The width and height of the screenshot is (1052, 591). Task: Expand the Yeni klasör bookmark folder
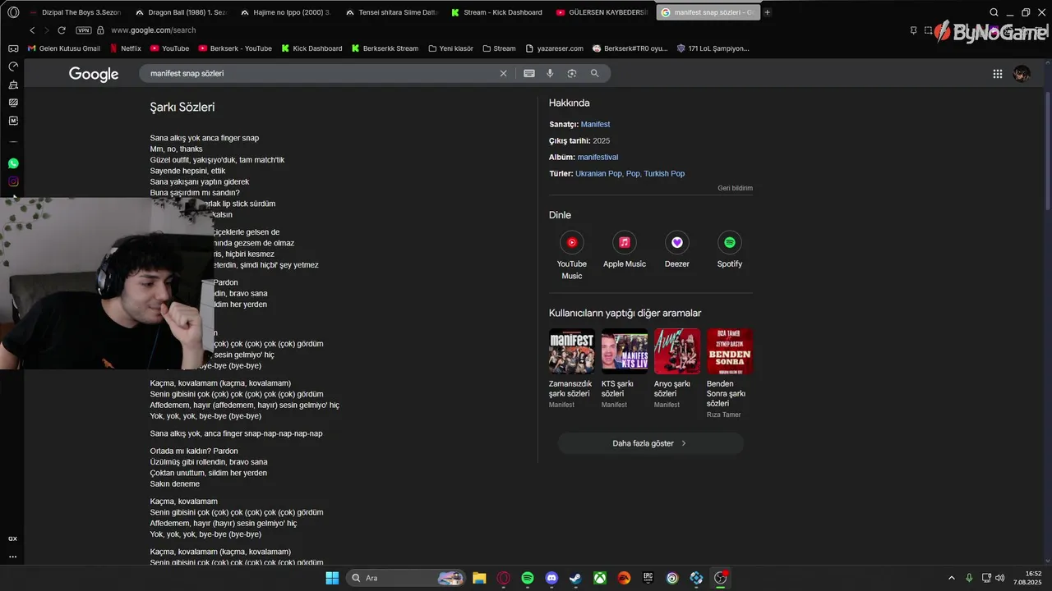click(450, 48)
